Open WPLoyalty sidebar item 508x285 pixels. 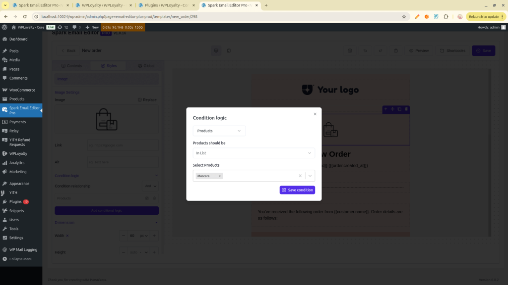[18, 153]
